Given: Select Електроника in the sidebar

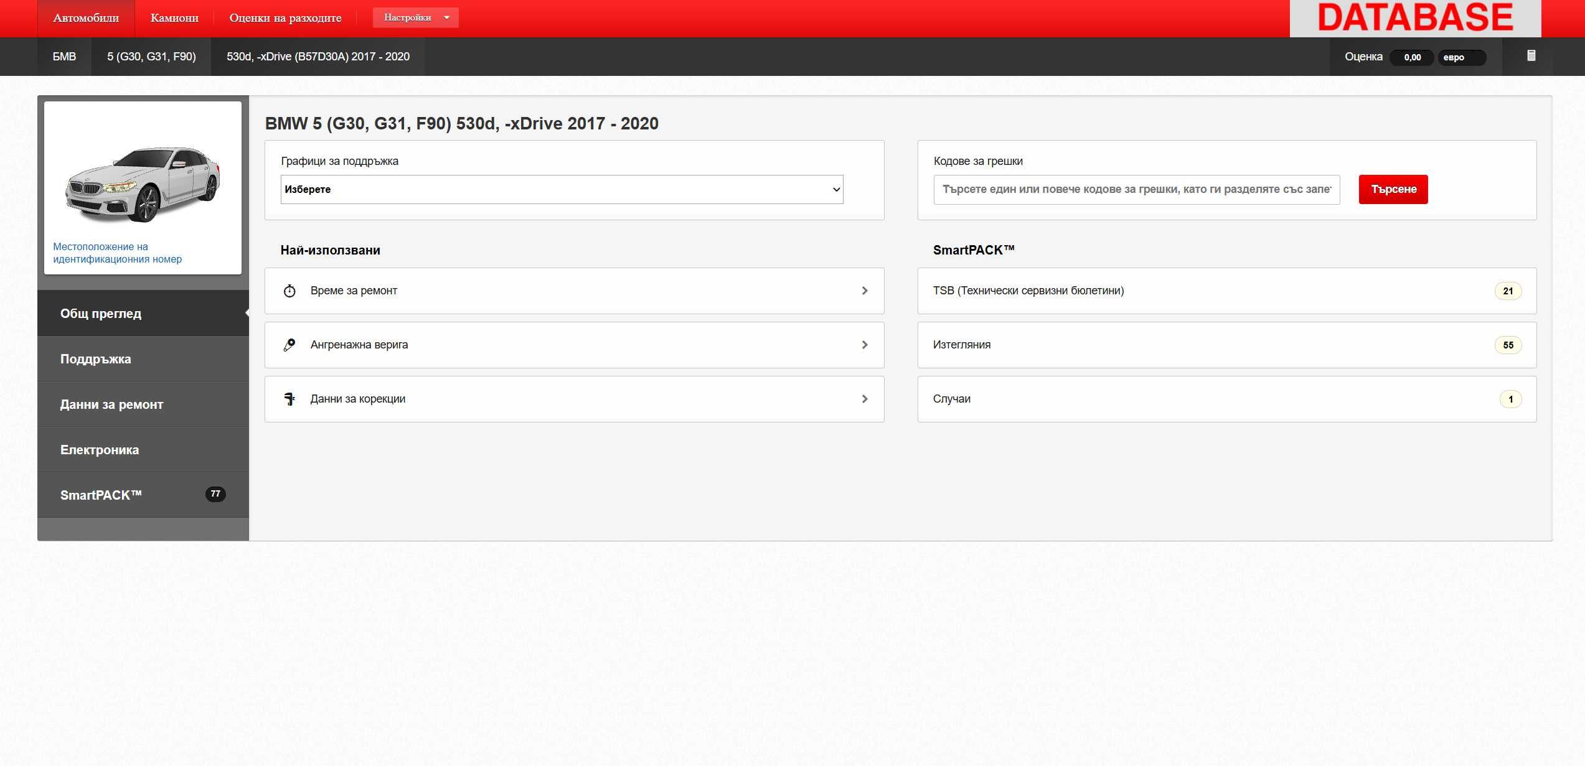Looking at the screenshot, I should (143, 450).
